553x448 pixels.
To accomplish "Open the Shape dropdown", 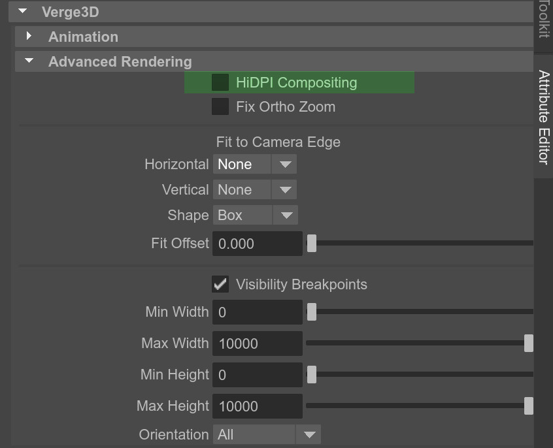I will coord(256,215).
